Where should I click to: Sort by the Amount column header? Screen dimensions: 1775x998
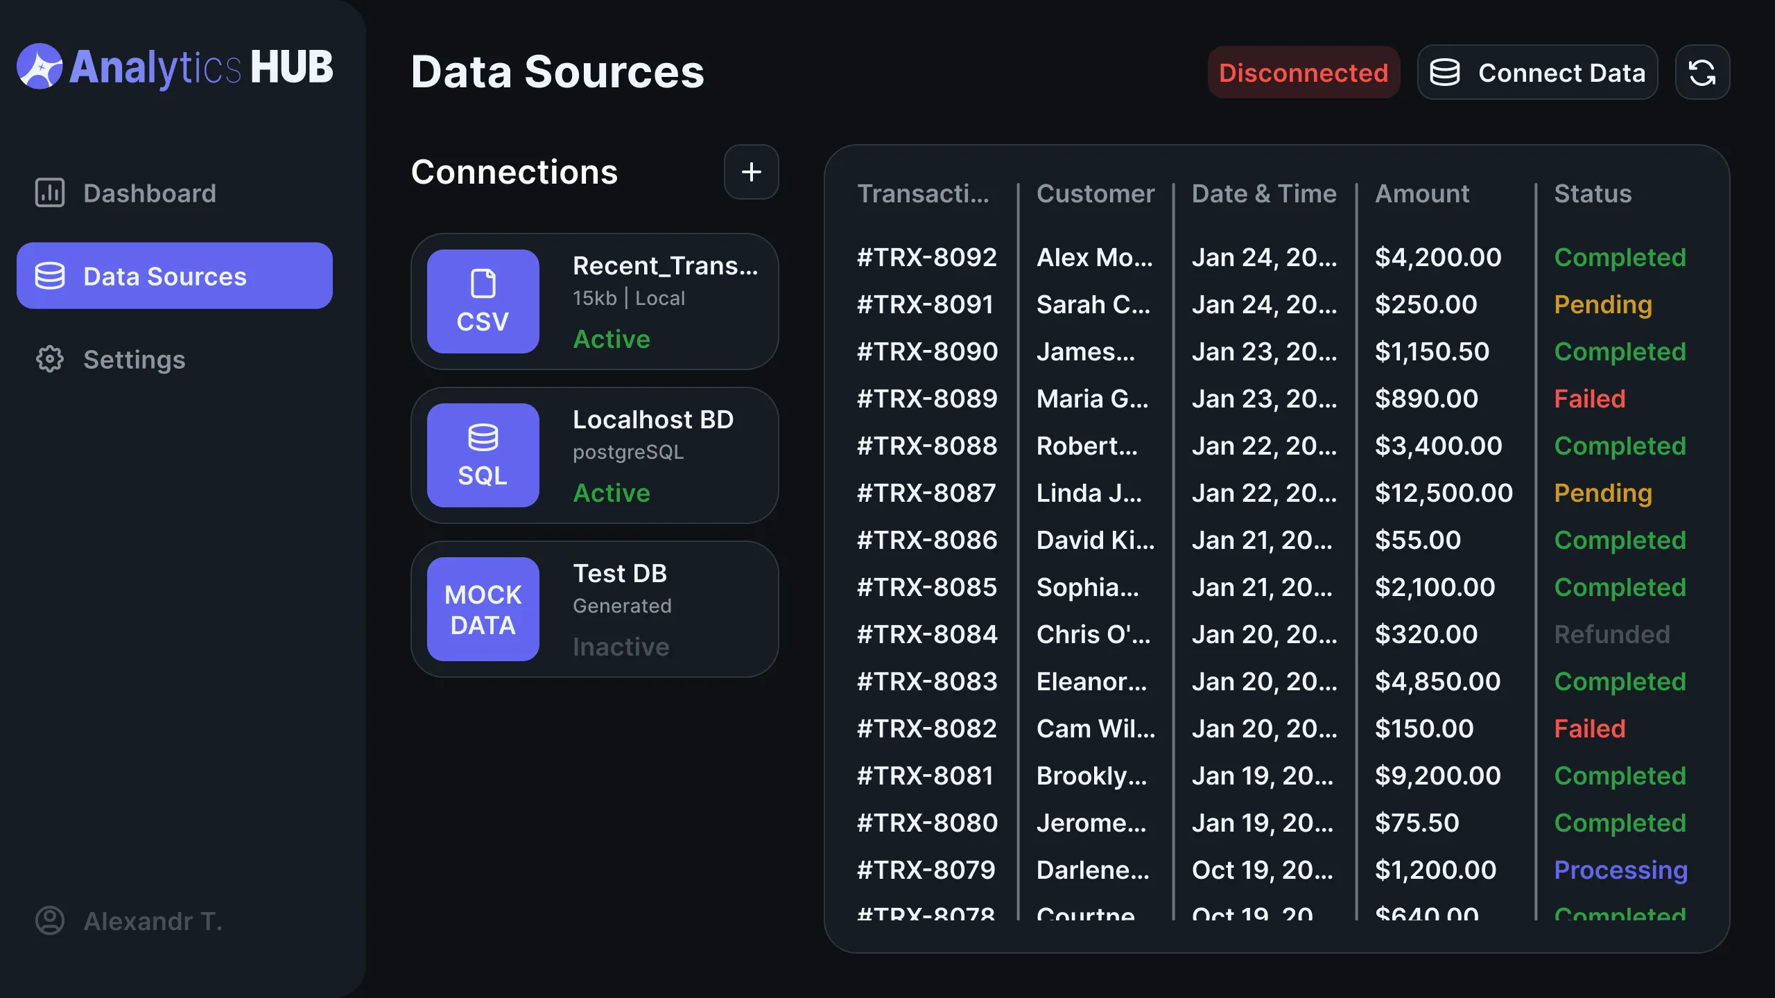[x=1421, y=193]
